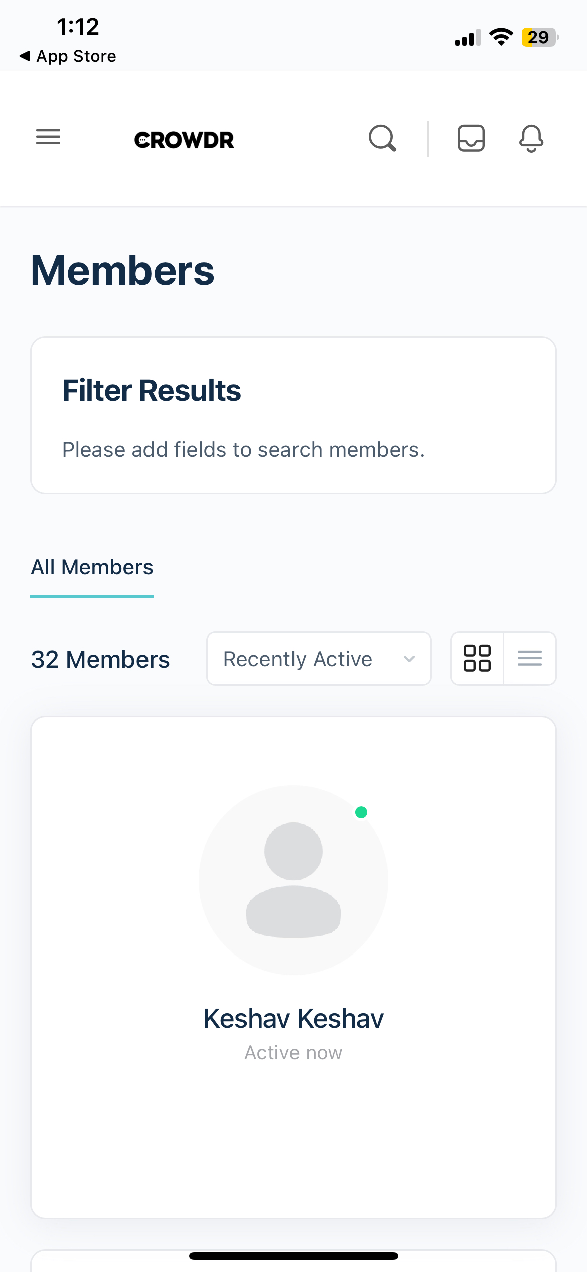Tap the Wi-Fi status icon

coord(501,37)
